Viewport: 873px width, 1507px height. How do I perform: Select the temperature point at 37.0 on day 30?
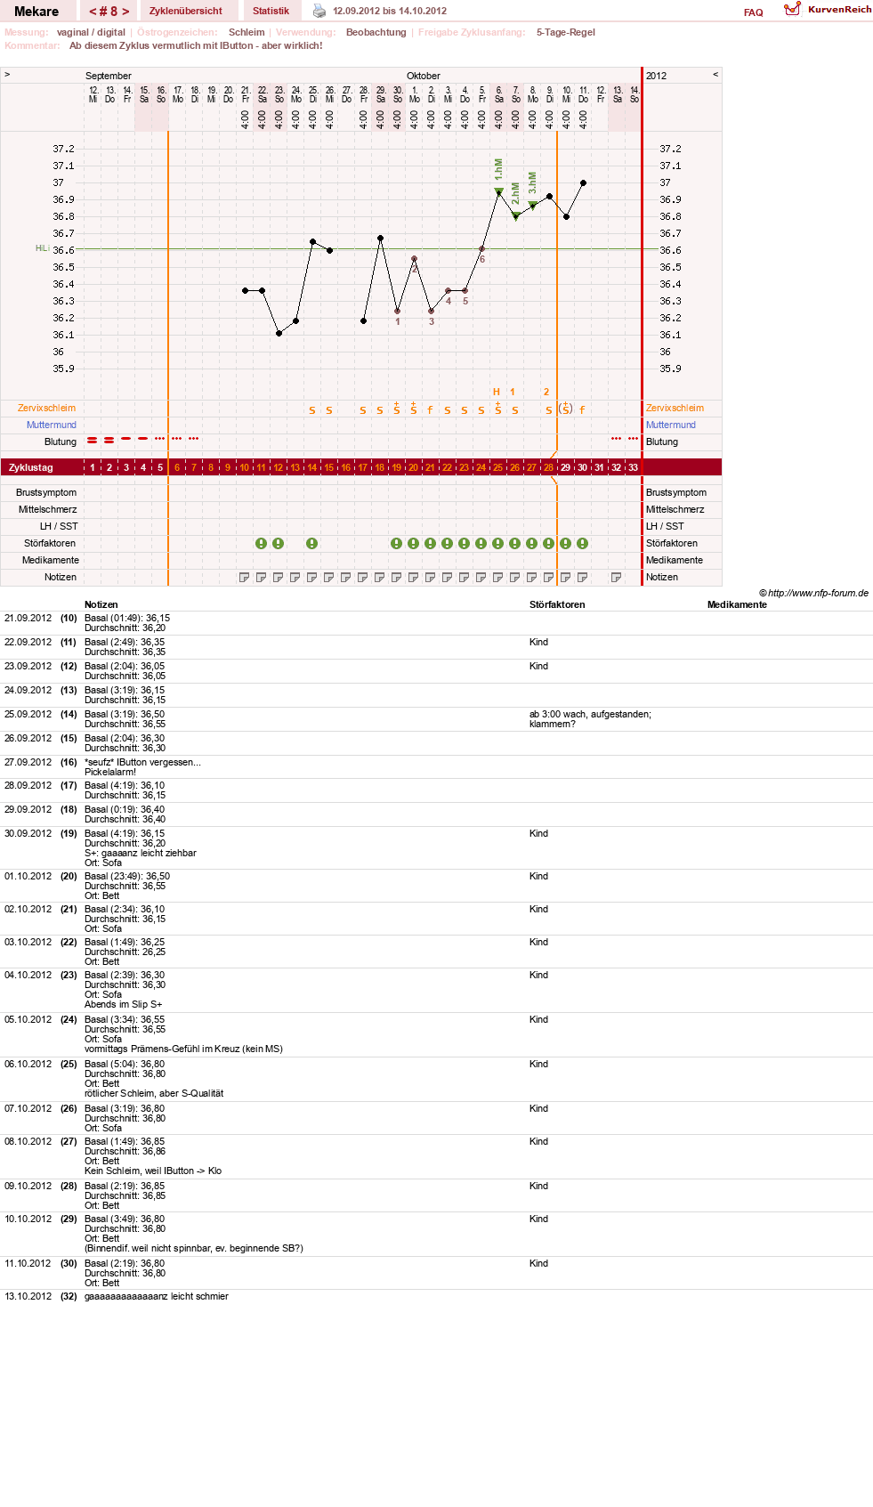coord(583,182)
